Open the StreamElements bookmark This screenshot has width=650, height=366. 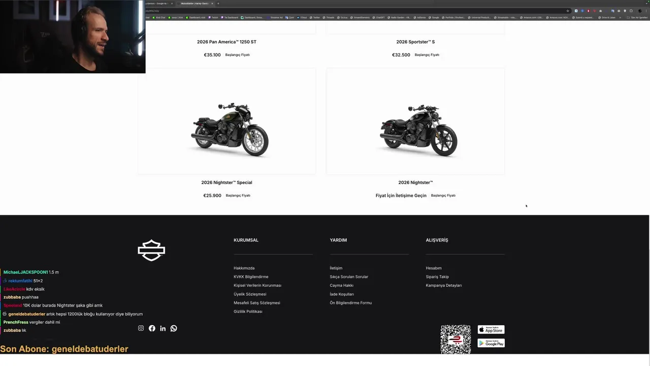coord(361,17)
